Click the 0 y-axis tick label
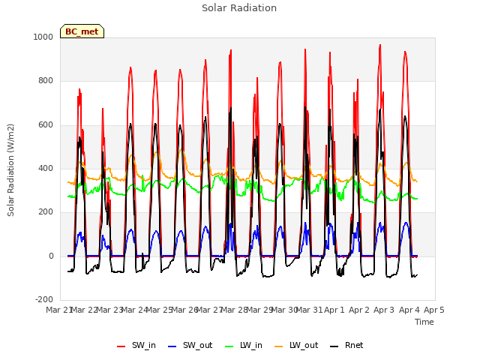The width and height of the screenshot is (480, 360). (x=51, y=256)
